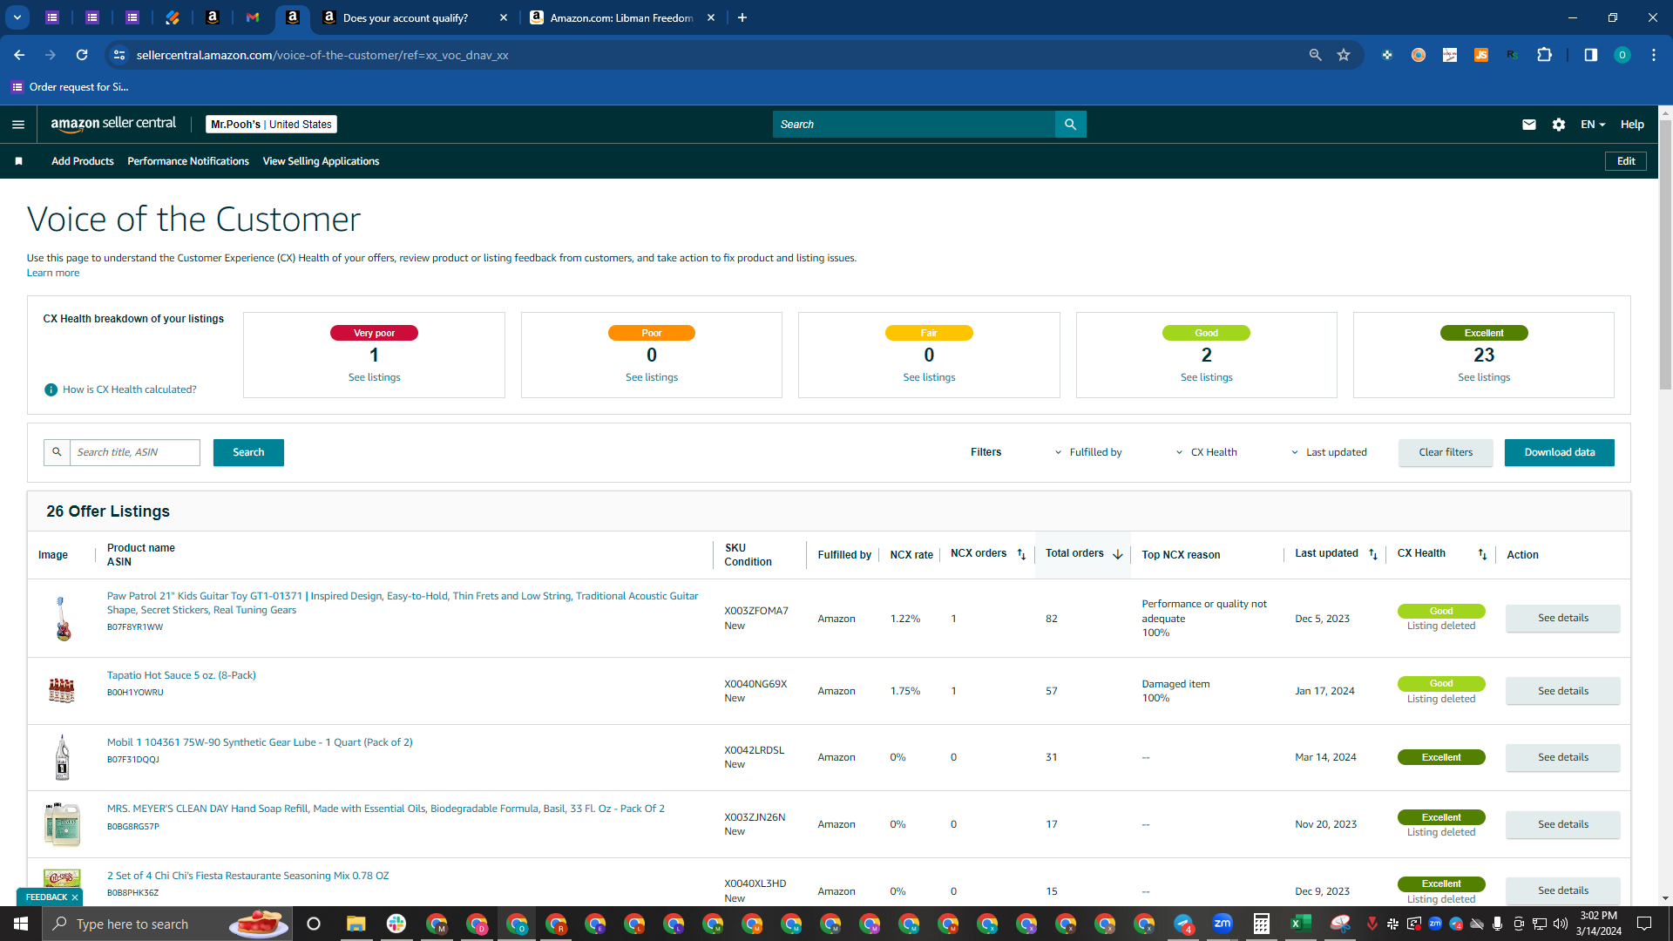
Task: Open the browser side panel
Action: tap(1590, 55)
